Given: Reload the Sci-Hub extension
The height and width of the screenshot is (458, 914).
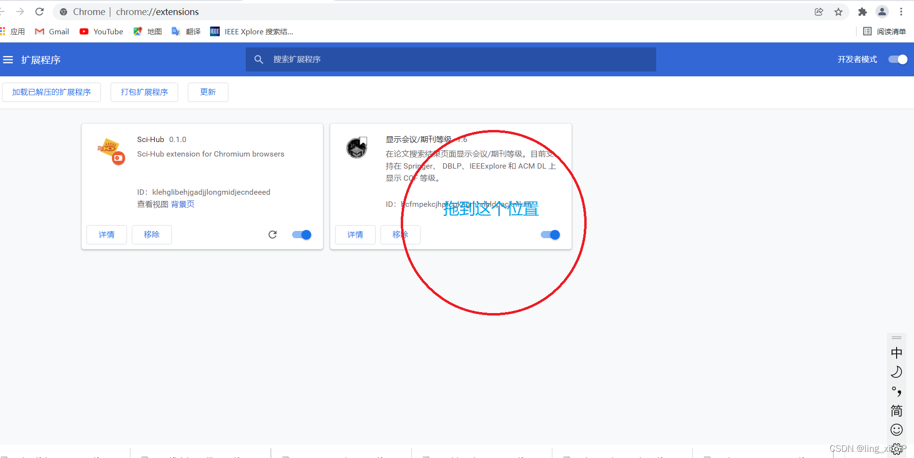Looking at the screenshot, I should pyautogui.click(x=273, y=235).
